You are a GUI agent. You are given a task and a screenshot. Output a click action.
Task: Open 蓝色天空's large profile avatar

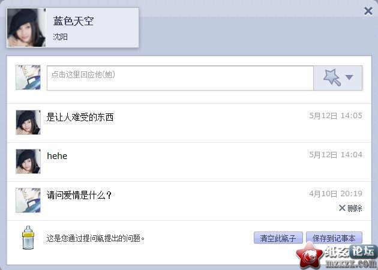pyautogui.click(x=26, y=28)
